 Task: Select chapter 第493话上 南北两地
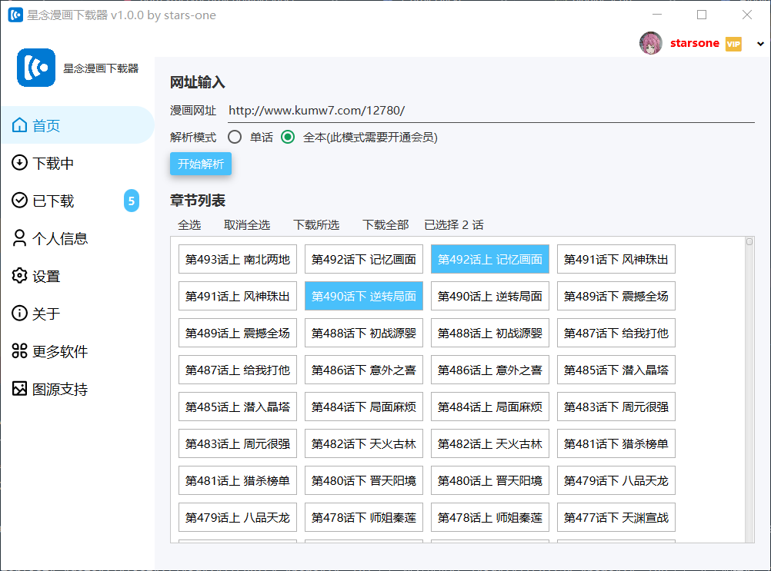pos(237,259)
